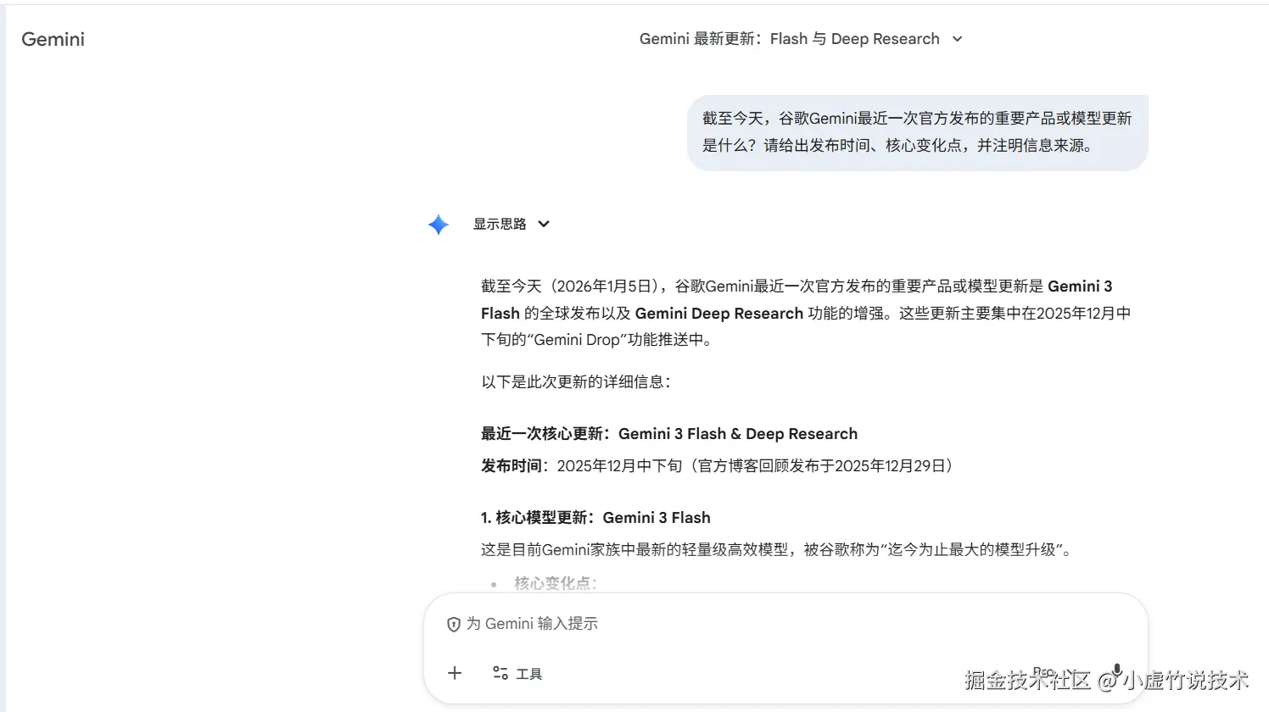The width and height of the screenshot is (1269, 712).
Task: Click the 为 Gemini 输入提示 input field
Action: click(534, 624)
